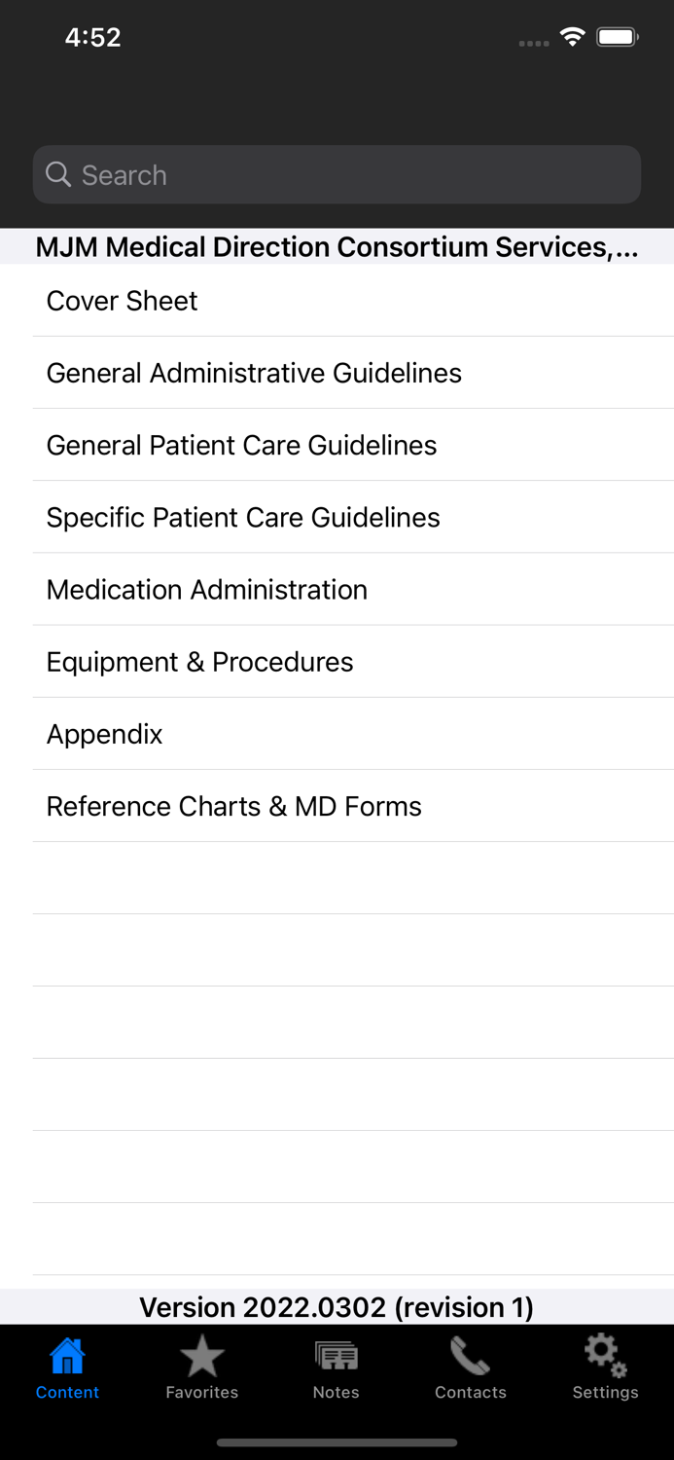Screen dimensions: 674x1460
Task: Expand the Appendix section
Action: 104,734
